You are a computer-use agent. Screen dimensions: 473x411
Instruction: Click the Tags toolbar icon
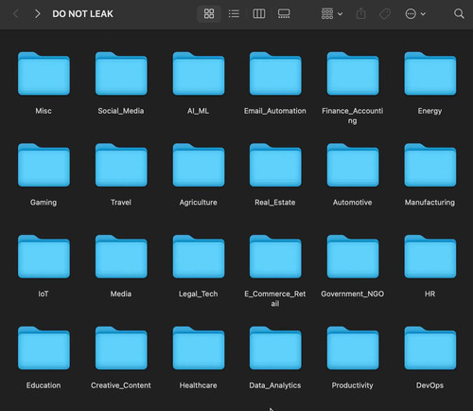385,13
